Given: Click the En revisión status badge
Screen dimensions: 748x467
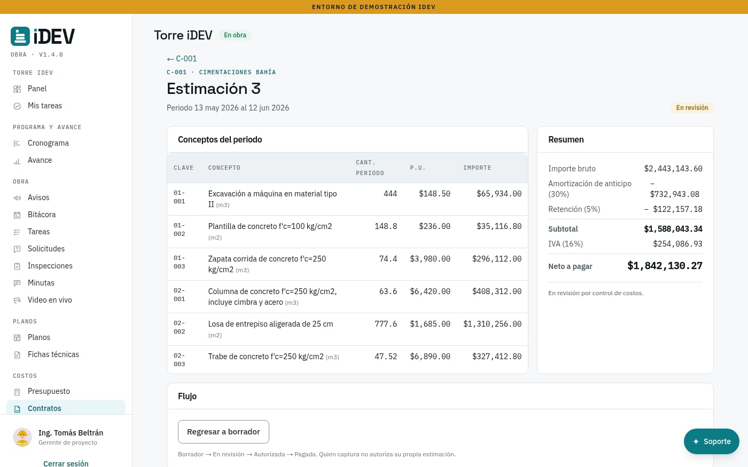Looking at the screenshot, I should pos(692,108).
